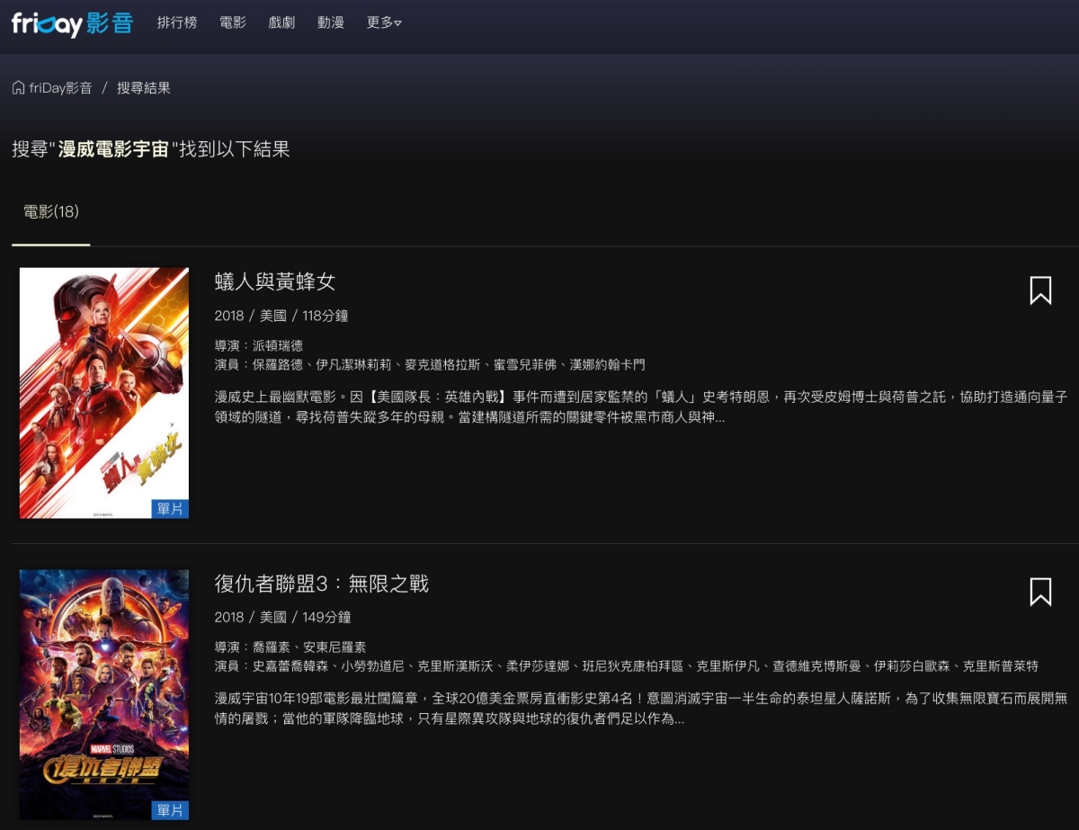This screenshot has width=1079, height=830.
Task: Select the 電影(18) results tab
Action: click(51, 212)
